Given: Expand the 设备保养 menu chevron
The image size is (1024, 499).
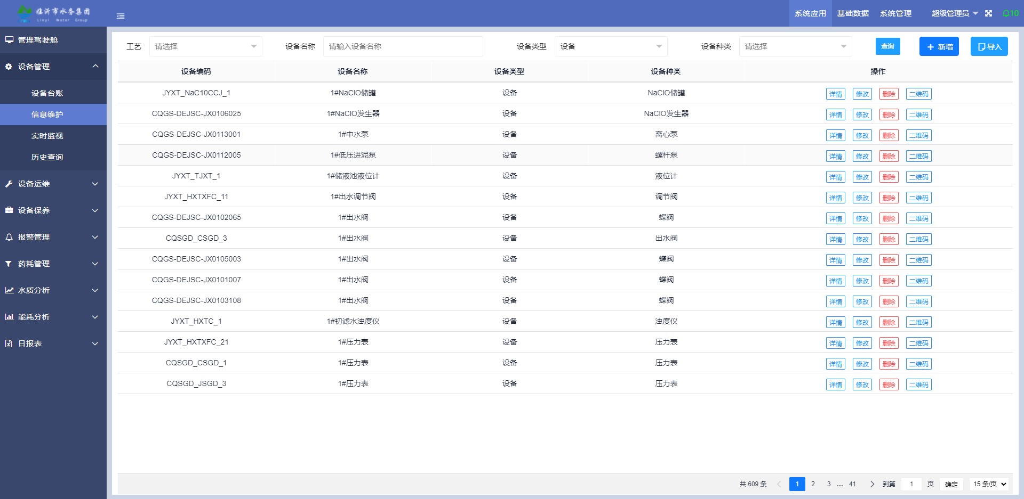Looking at the screenshot, I should 95,210.
